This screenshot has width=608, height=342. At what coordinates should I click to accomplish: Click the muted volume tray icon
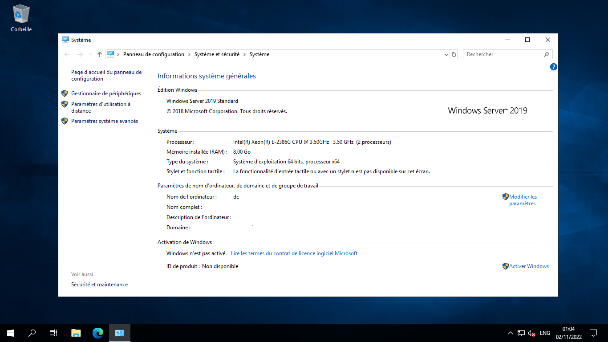click(x=531, y=333)
